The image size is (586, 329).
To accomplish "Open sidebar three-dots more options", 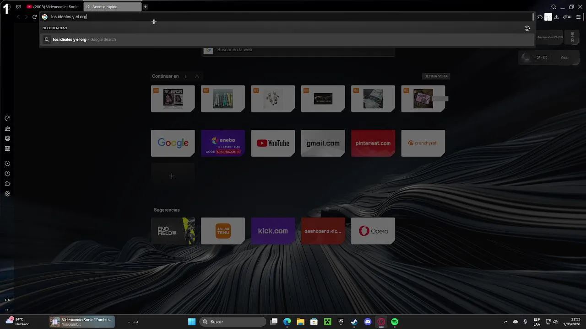I will coord(7,309).
